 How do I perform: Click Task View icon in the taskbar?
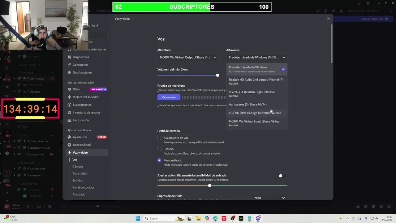[x=190, y=218]
